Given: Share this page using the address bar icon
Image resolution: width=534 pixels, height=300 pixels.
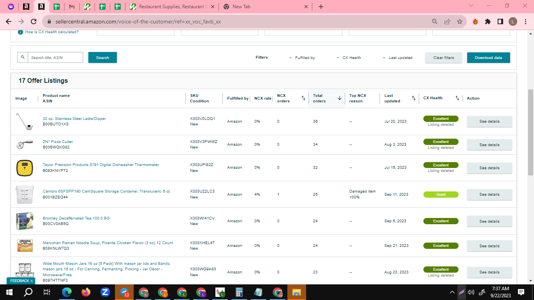Looking at the screenshot, I should coord(447,22).
